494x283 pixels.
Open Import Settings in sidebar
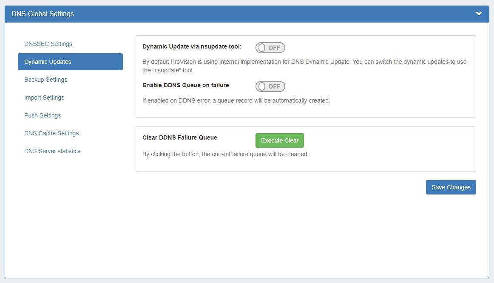(x=44, y=97)
